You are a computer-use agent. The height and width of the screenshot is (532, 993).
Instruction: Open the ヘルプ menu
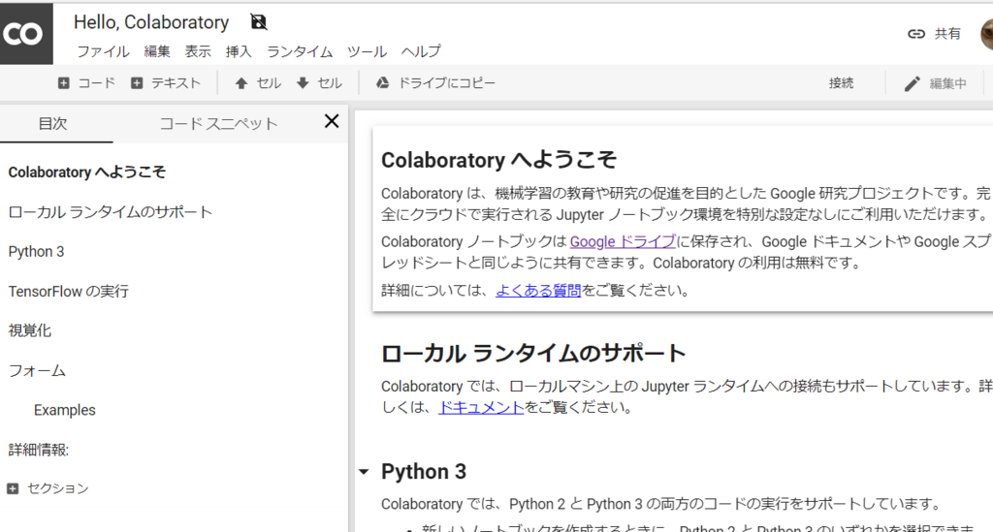(421, 51)
